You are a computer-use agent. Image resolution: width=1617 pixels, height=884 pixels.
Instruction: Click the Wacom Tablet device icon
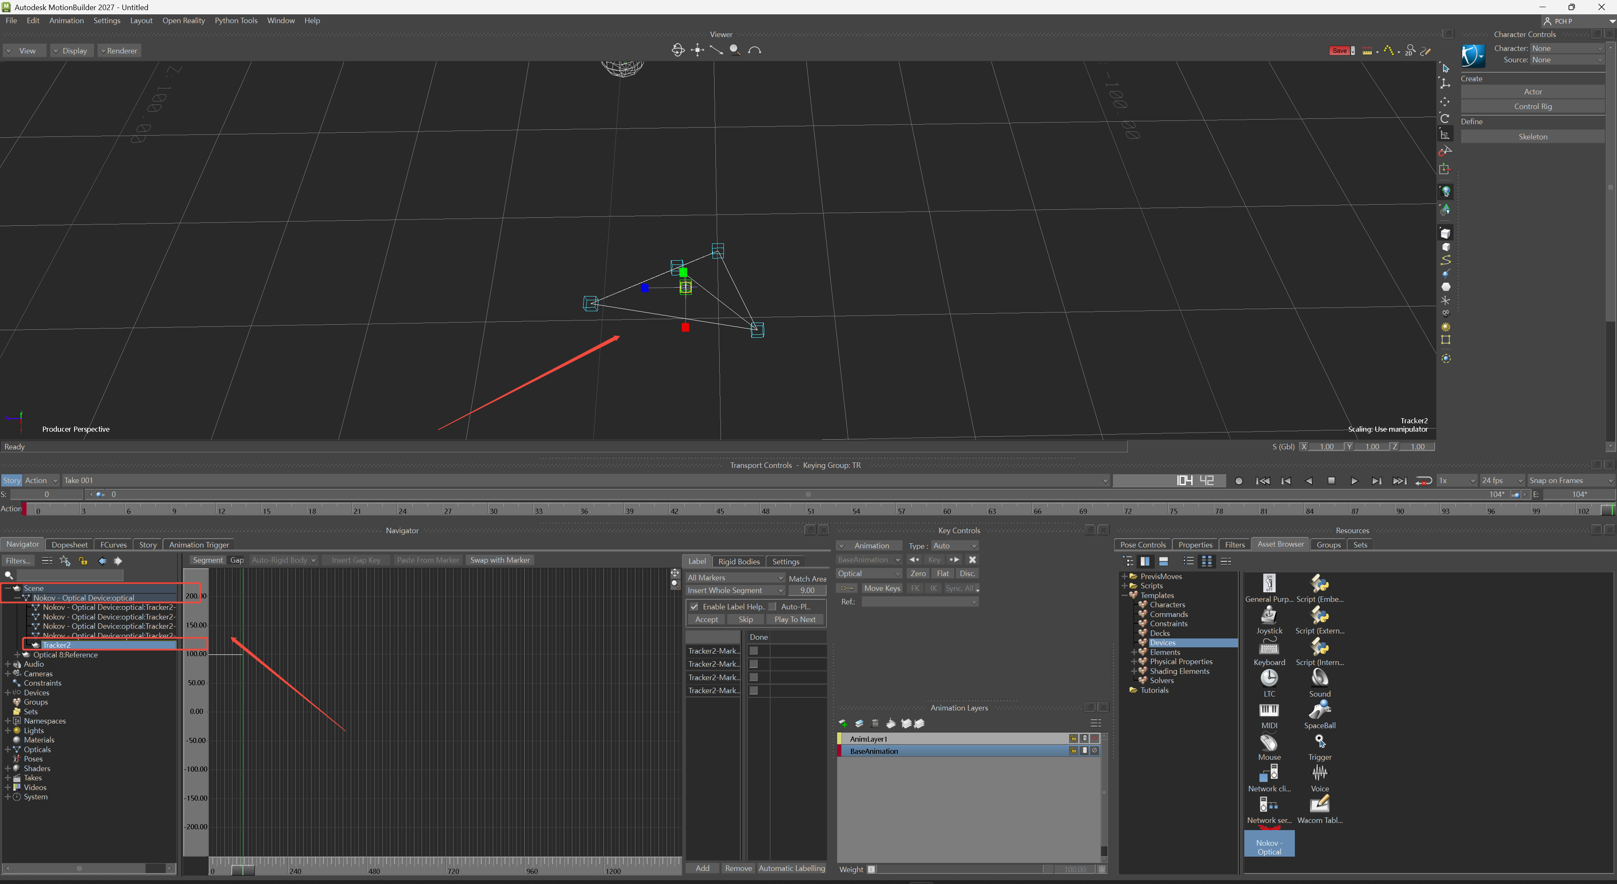1319,804
